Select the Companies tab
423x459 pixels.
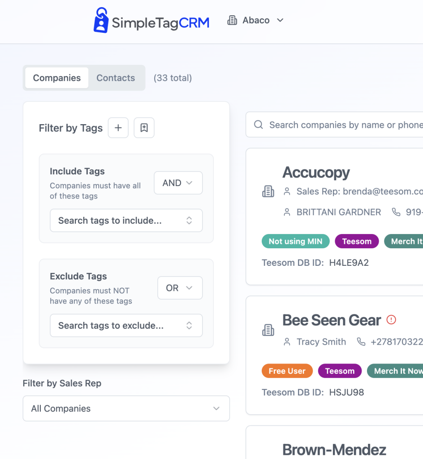[x=57, y=78]
